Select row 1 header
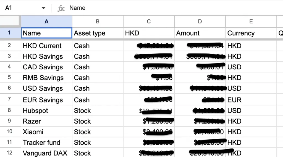This screenshot has width=283, height=157. point(9,33)
